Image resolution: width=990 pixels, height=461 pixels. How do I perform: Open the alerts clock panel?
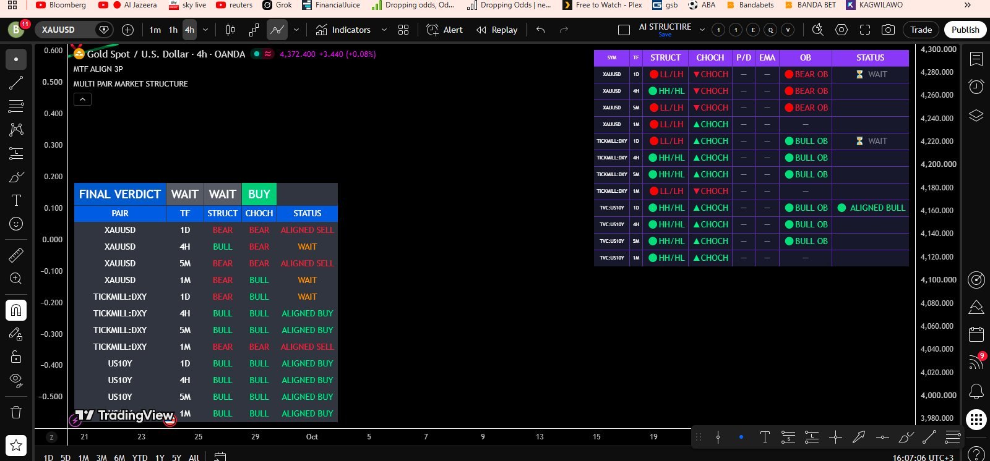(x=976, y=87)
